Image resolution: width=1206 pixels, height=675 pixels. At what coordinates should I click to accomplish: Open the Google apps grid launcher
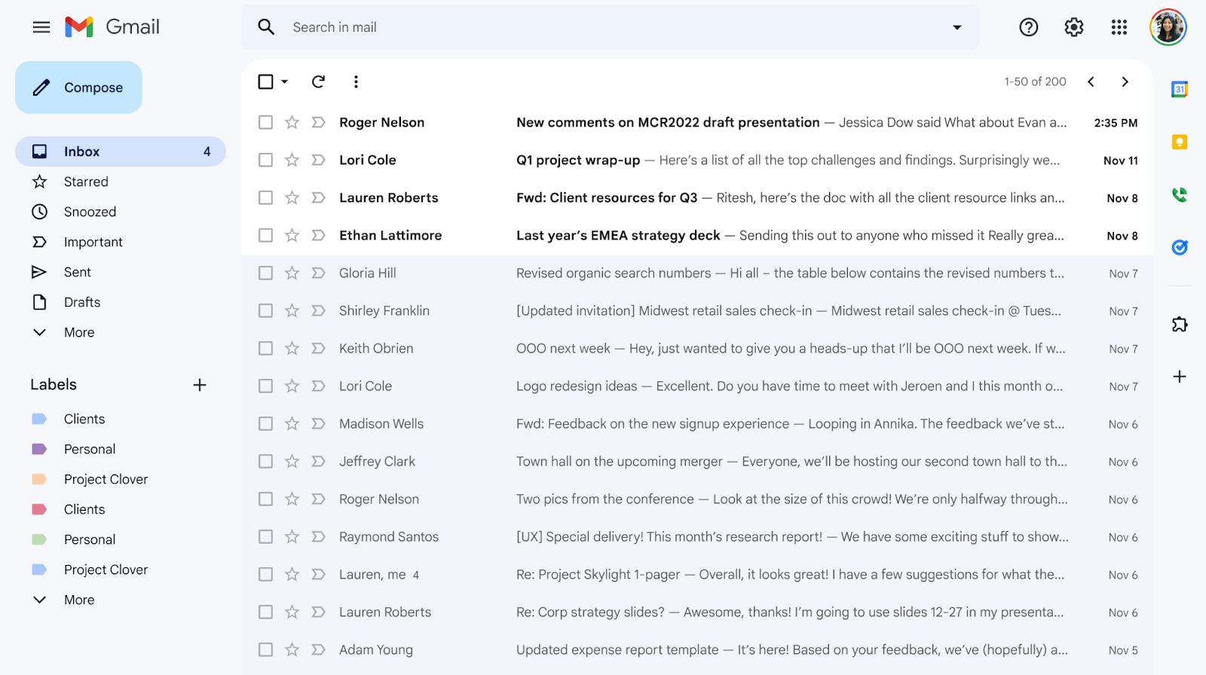[1119, 27]
